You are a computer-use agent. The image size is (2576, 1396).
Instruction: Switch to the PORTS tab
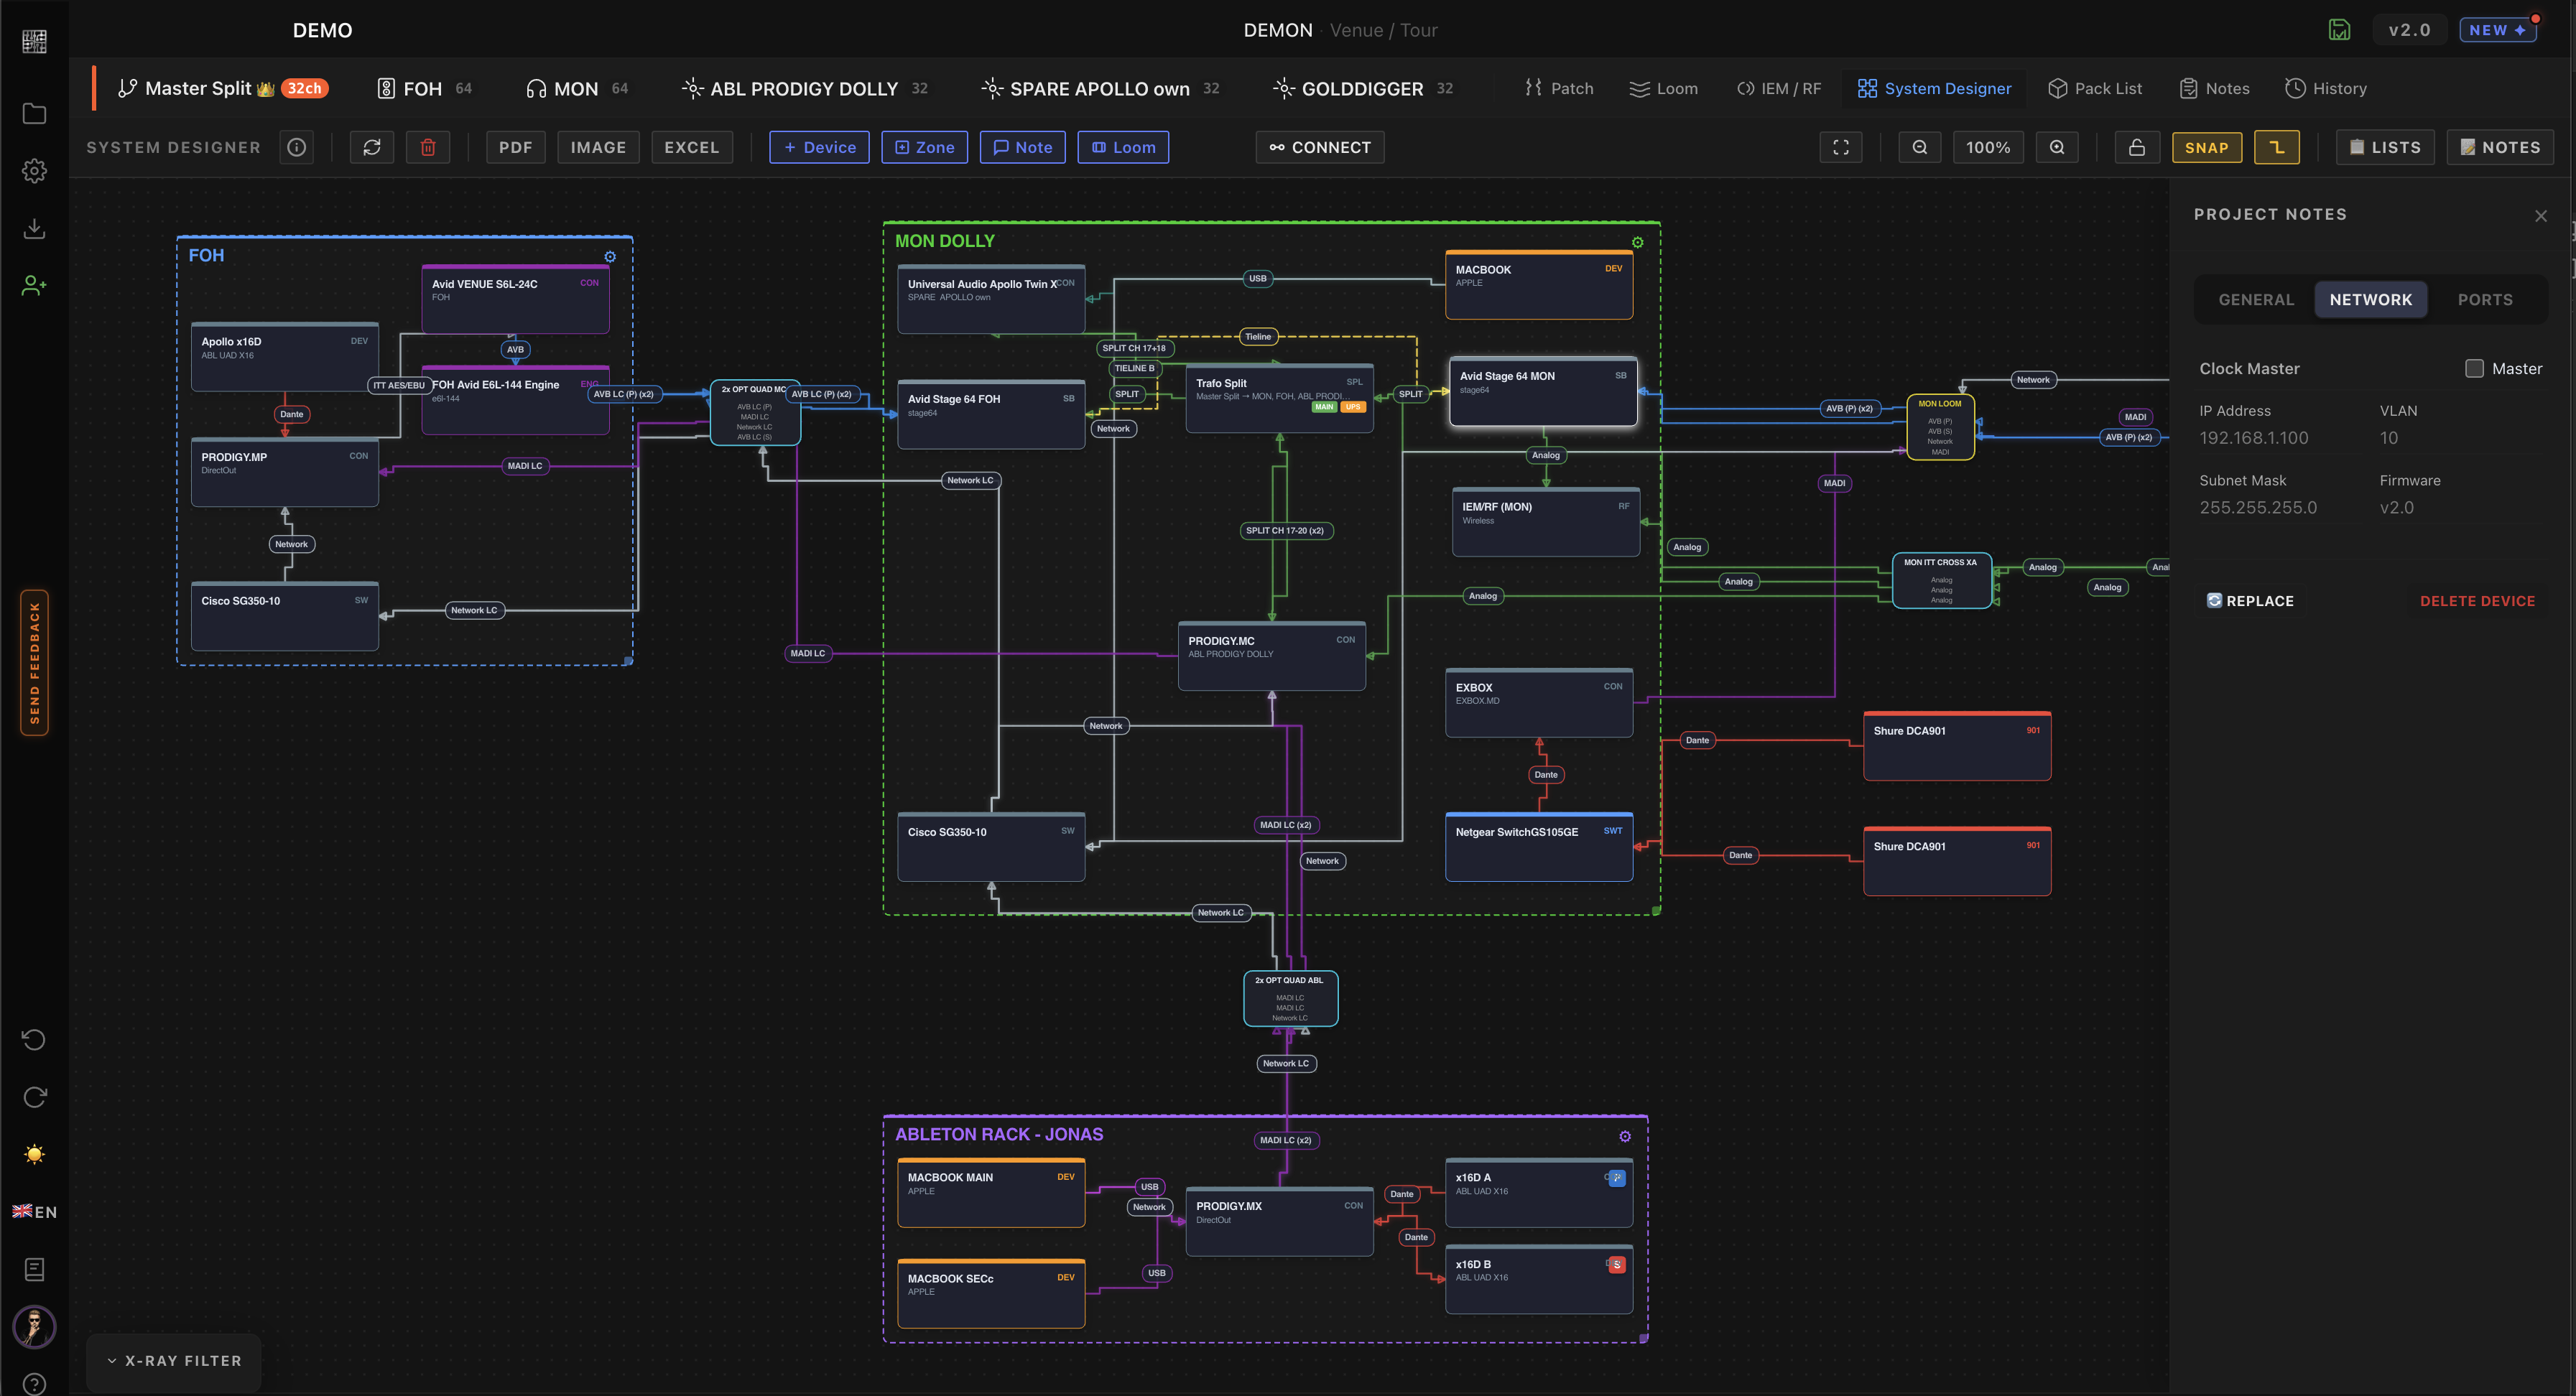tap(2485, 299)
